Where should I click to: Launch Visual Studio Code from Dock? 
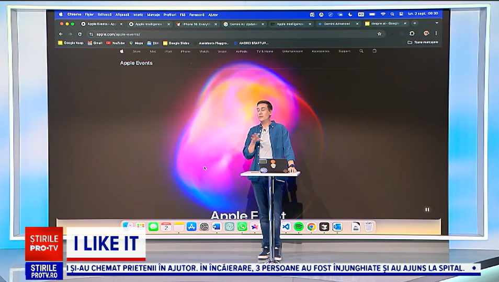click(286, 227)
